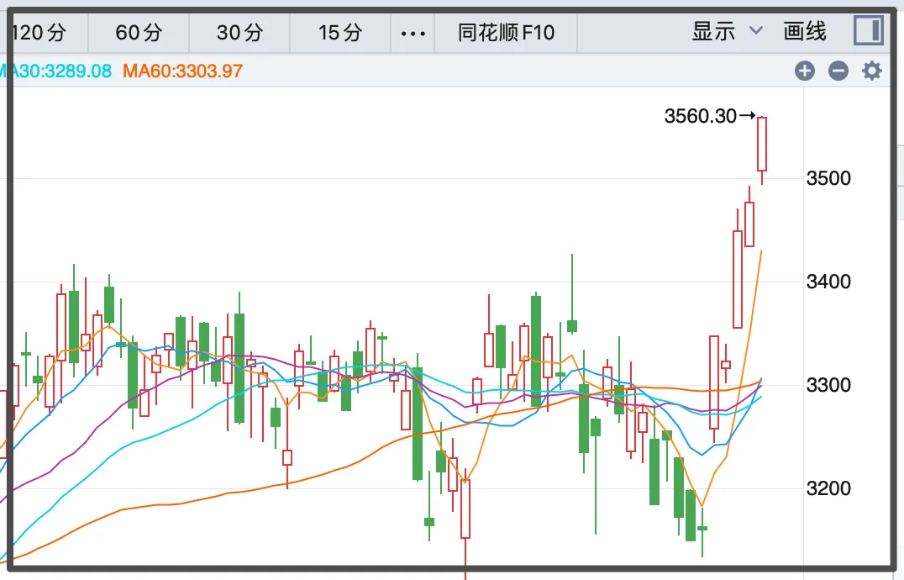Click the MA30 indicator label
This screenshot has width=904, height=580.
tap(55, 71)
